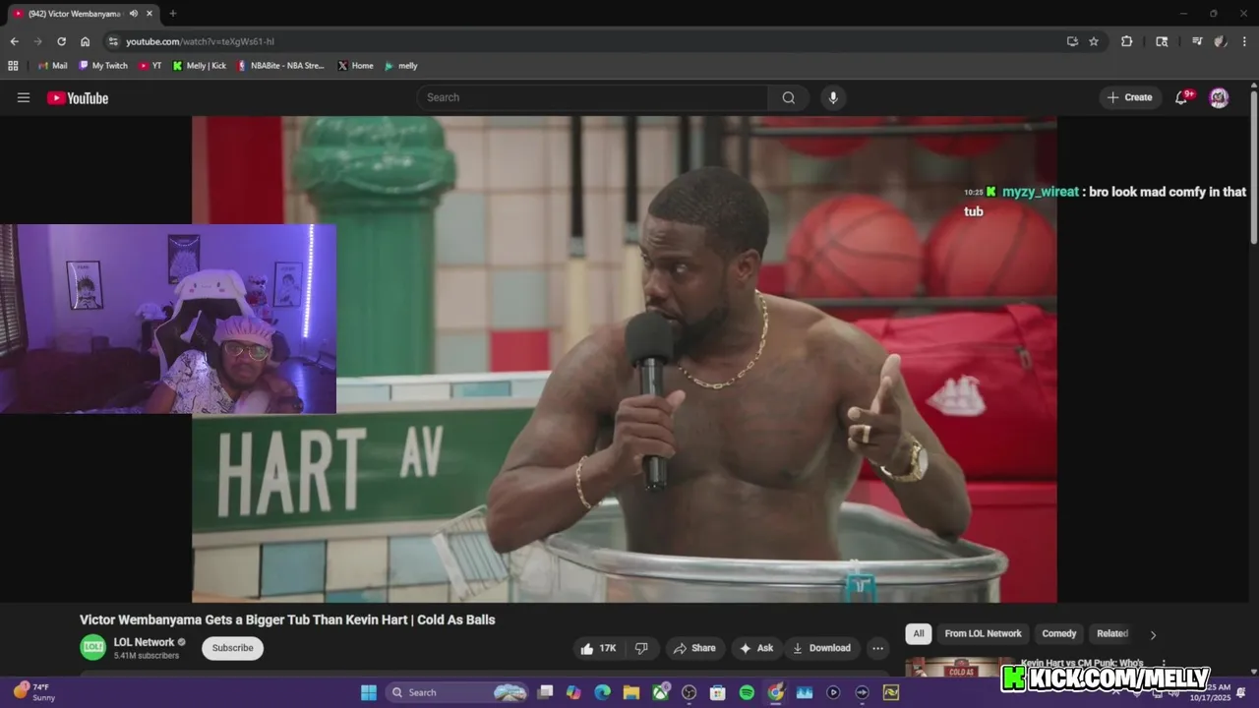Open the Chrome extensions puzzle icon

coord(1127,41)
